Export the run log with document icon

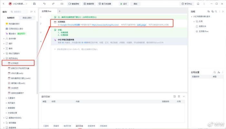175,97
